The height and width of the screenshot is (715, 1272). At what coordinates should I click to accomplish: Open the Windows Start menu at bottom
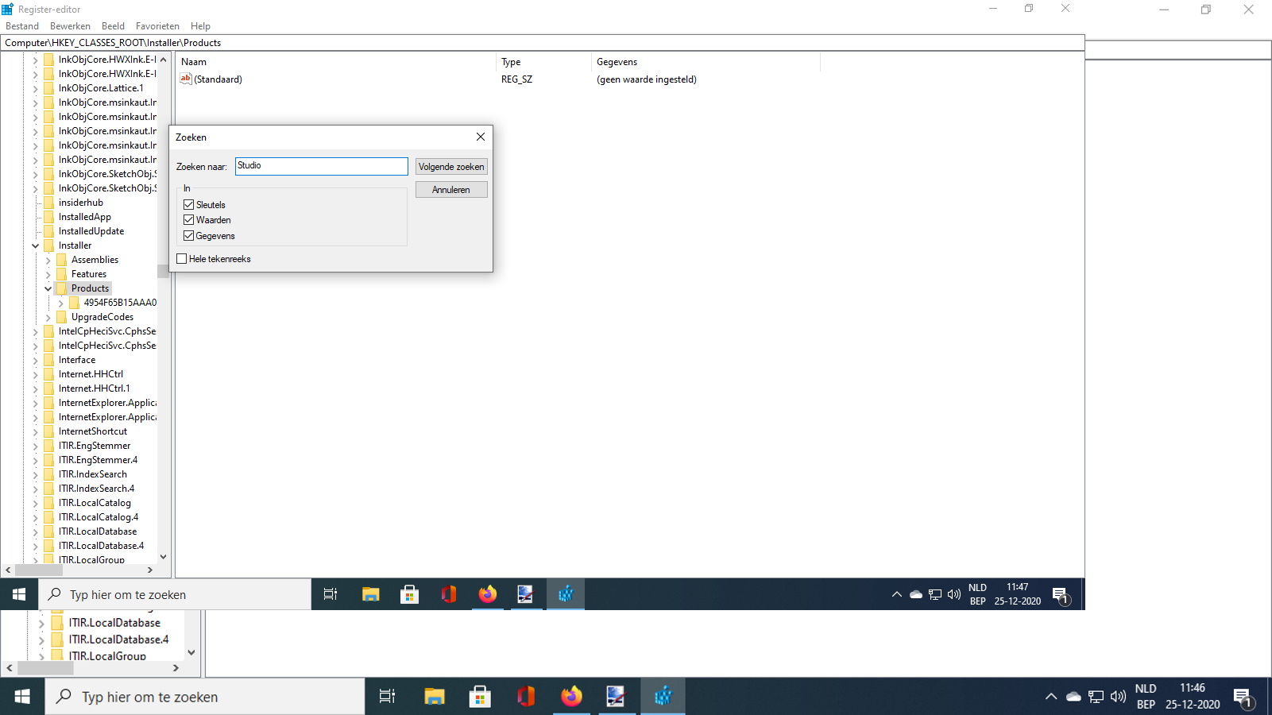pyautogui.click(x=22, y=697)
